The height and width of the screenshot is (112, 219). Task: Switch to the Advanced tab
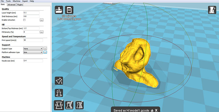pyautogui.click(x=11, y=5)
